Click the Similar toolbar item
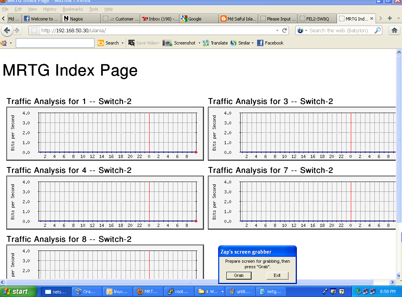Viewport: 402px width, 297px height. tap(240, 43)
